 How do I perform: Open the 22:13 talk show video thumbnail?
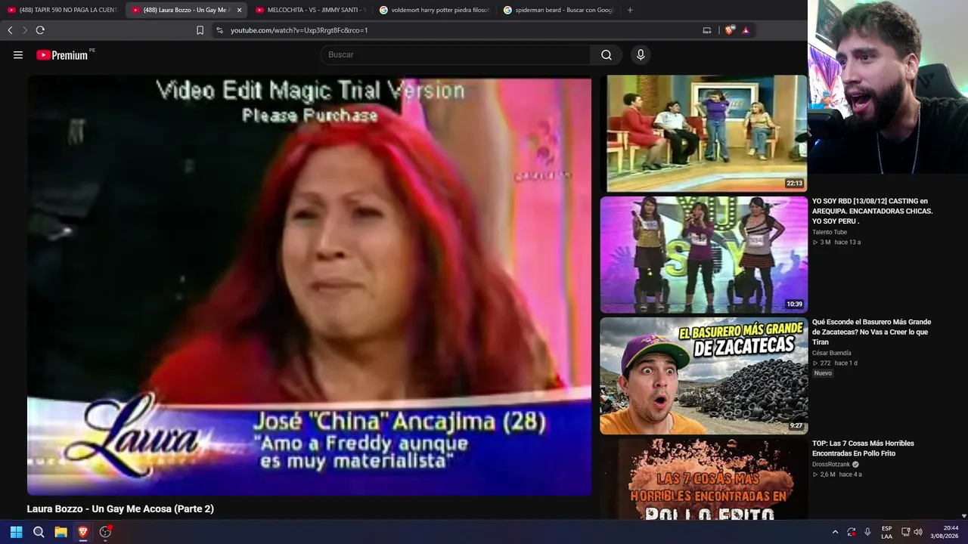703,133
